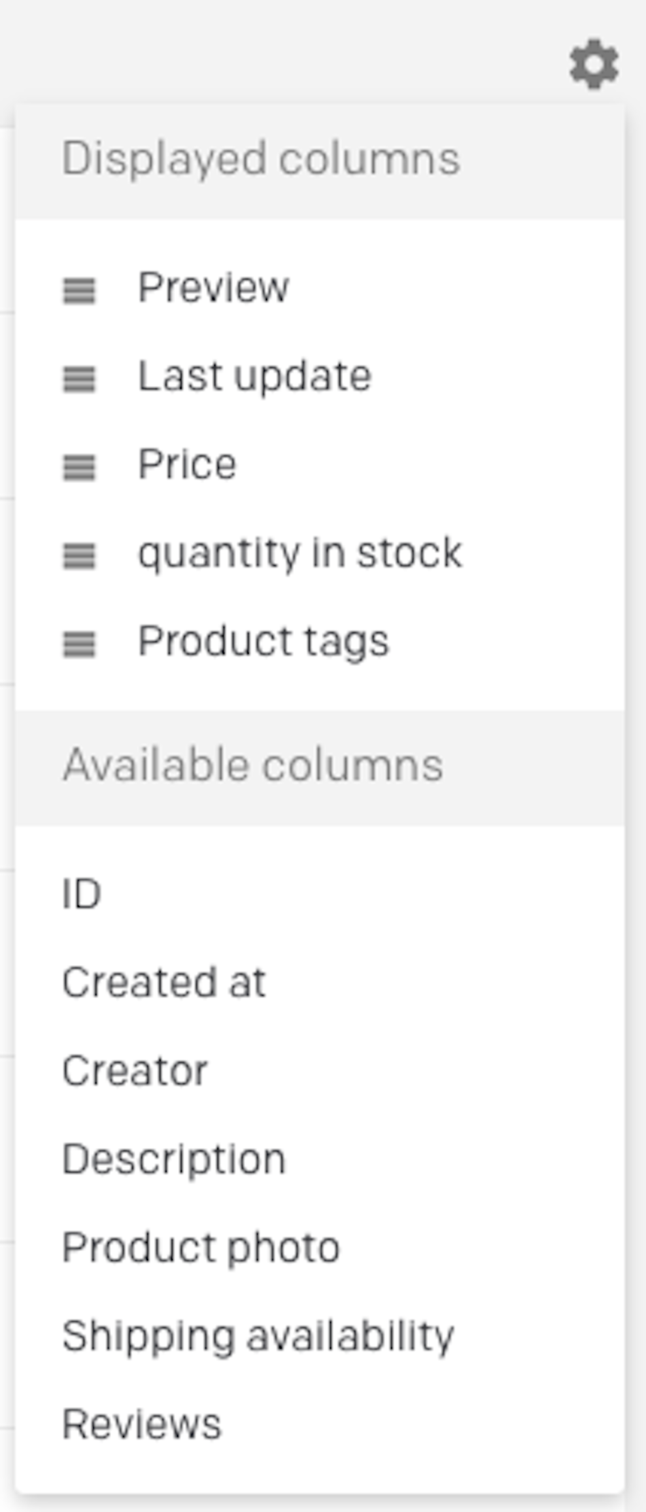Select the Last update column entry
The height and width of the screenshot is (1512, 646).
click(x=254, y=376)
